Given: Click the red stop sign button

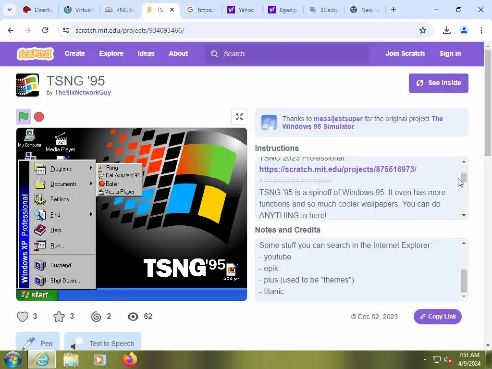Looking at the screenshot, I should click(x=39, y=117).
